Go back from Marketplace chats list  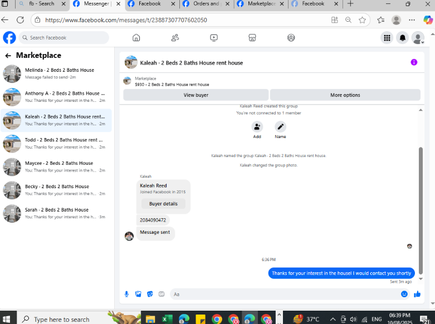(8, 56)
